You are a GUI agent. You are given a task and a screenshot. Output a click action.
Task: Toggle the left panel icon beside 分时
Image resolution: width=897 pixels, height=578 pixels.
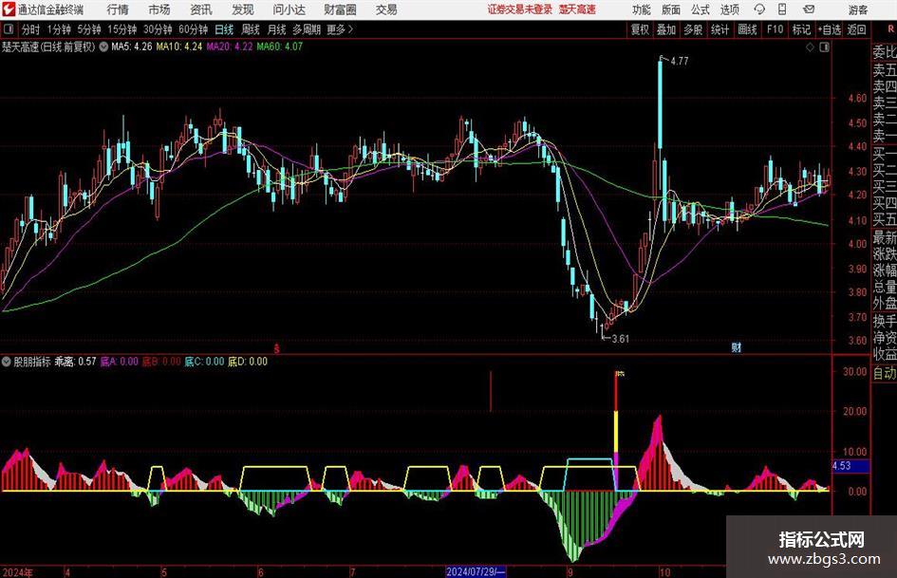8,29
